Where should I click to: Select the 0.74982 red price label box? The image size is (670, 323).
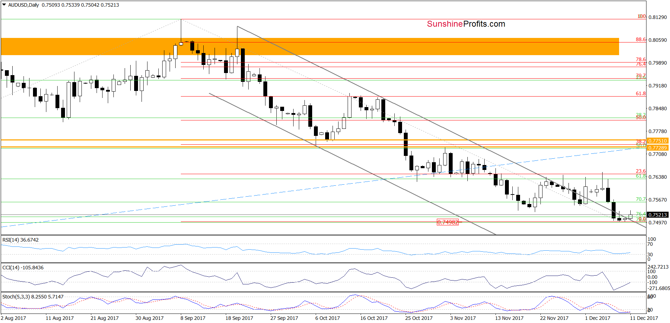[x=447, y=222]
